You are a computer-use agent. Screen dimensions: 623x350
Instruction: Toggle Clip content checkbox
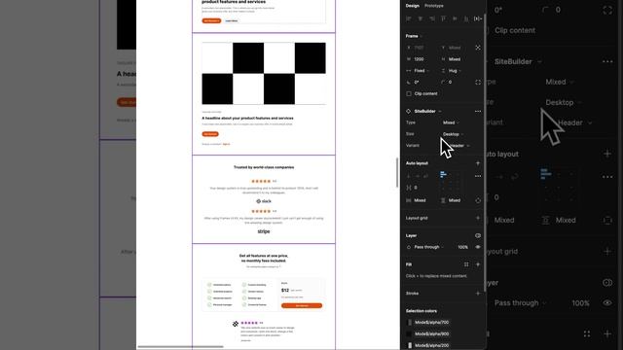(x=409, y=93)
